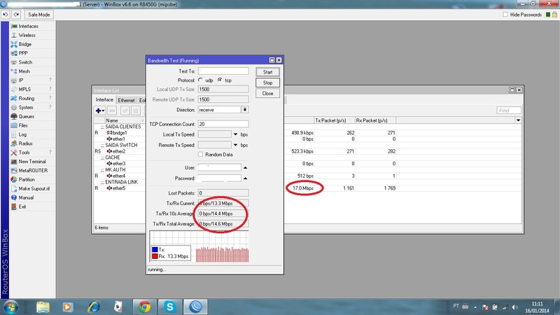Image resolution: width=560 pixels, height=315 pixels.
Task: Click the Find box in Interface List
Action: click(x=509, y=111)
